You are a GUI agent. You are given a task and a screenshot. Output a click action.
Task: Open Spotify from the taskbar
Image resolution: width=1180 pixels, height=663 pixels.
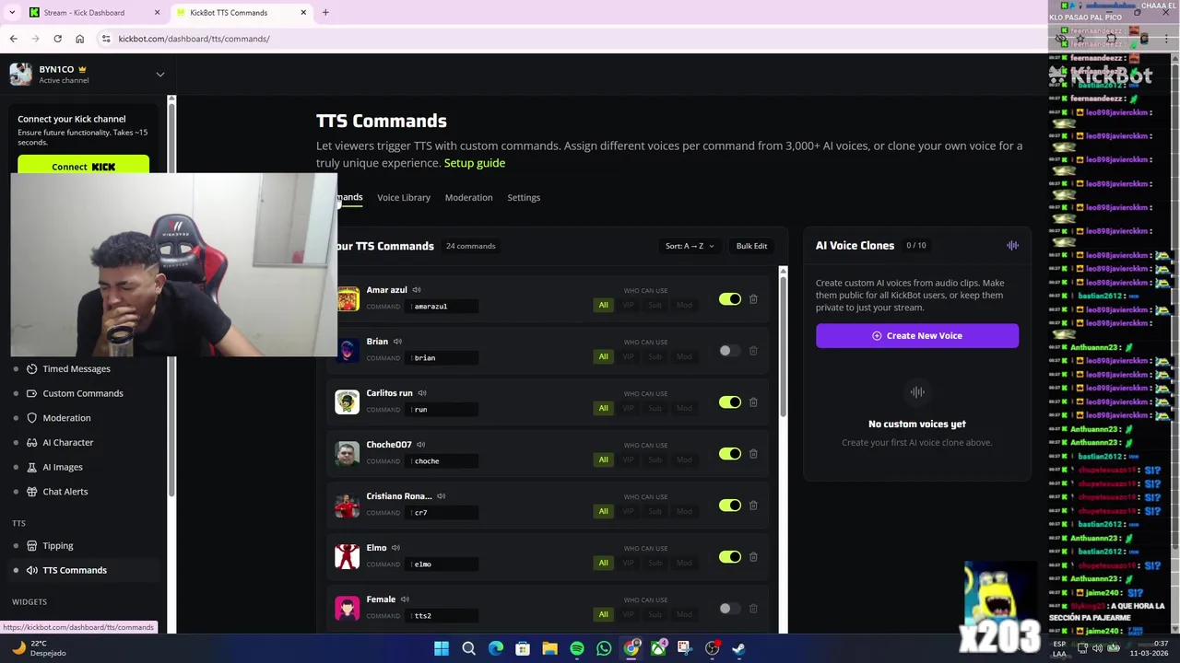coord(577,648)
